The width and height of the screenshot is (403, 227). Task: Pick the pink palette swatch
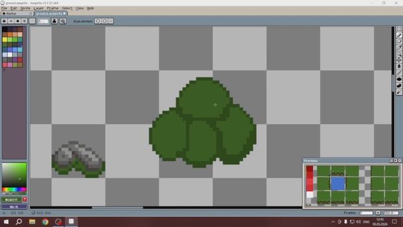point(10,65)
